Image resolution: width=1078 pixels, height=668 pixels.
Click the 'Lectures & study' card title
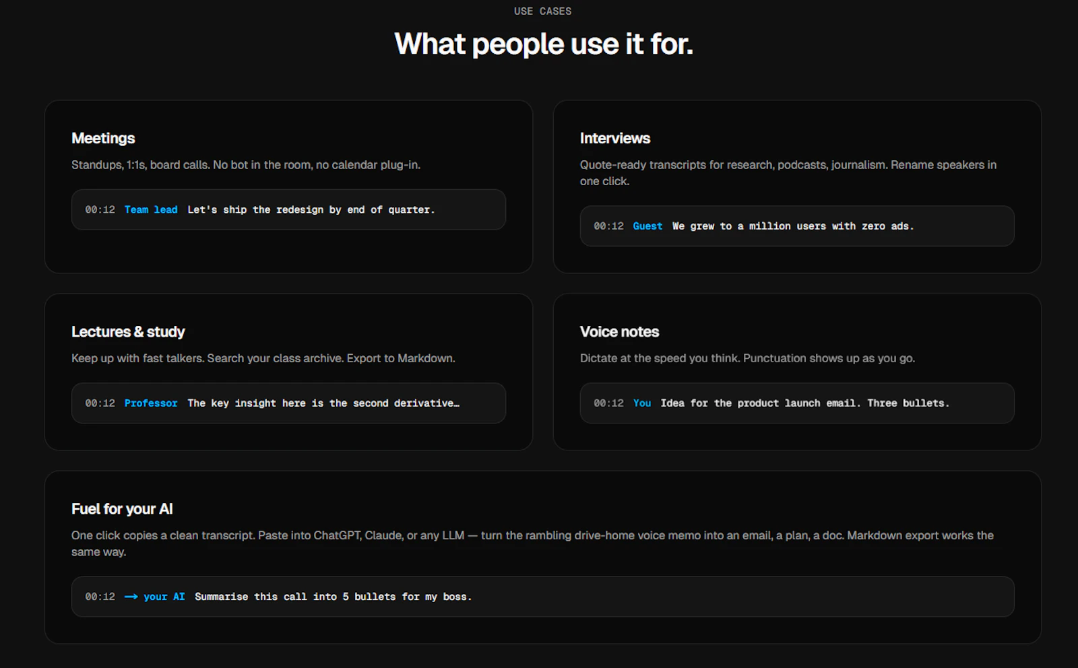point(128,332)
